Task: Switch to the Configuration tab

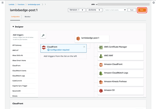Action: [x=15, y=17]
